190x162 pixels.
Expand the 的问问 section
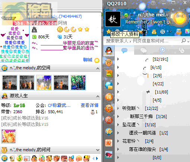[x=98, y=150]
